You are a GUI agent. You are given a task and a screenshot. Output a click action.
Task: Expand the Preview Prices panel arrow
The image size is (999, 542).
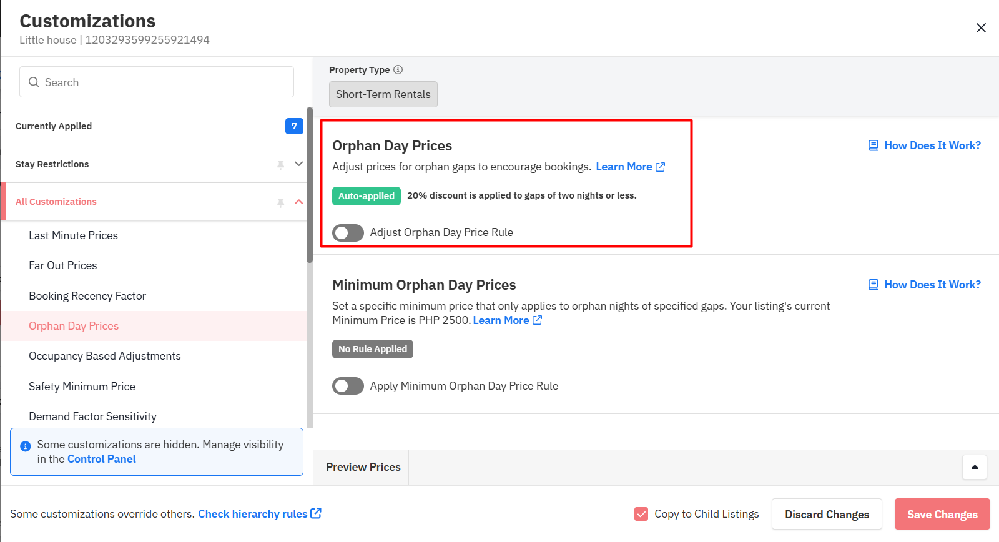click(975, 467)
